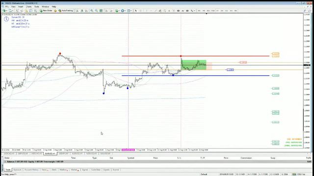The image size is (314, 176).
Task: Expand the Arrows dropdown arrow
Action: (x=194, y=11)
